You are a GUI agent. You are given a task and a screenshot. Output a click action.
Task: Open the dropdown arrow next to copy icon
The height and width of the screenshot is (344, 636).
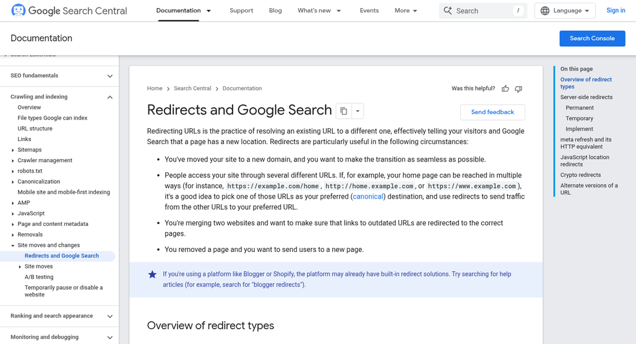[358, 111]
